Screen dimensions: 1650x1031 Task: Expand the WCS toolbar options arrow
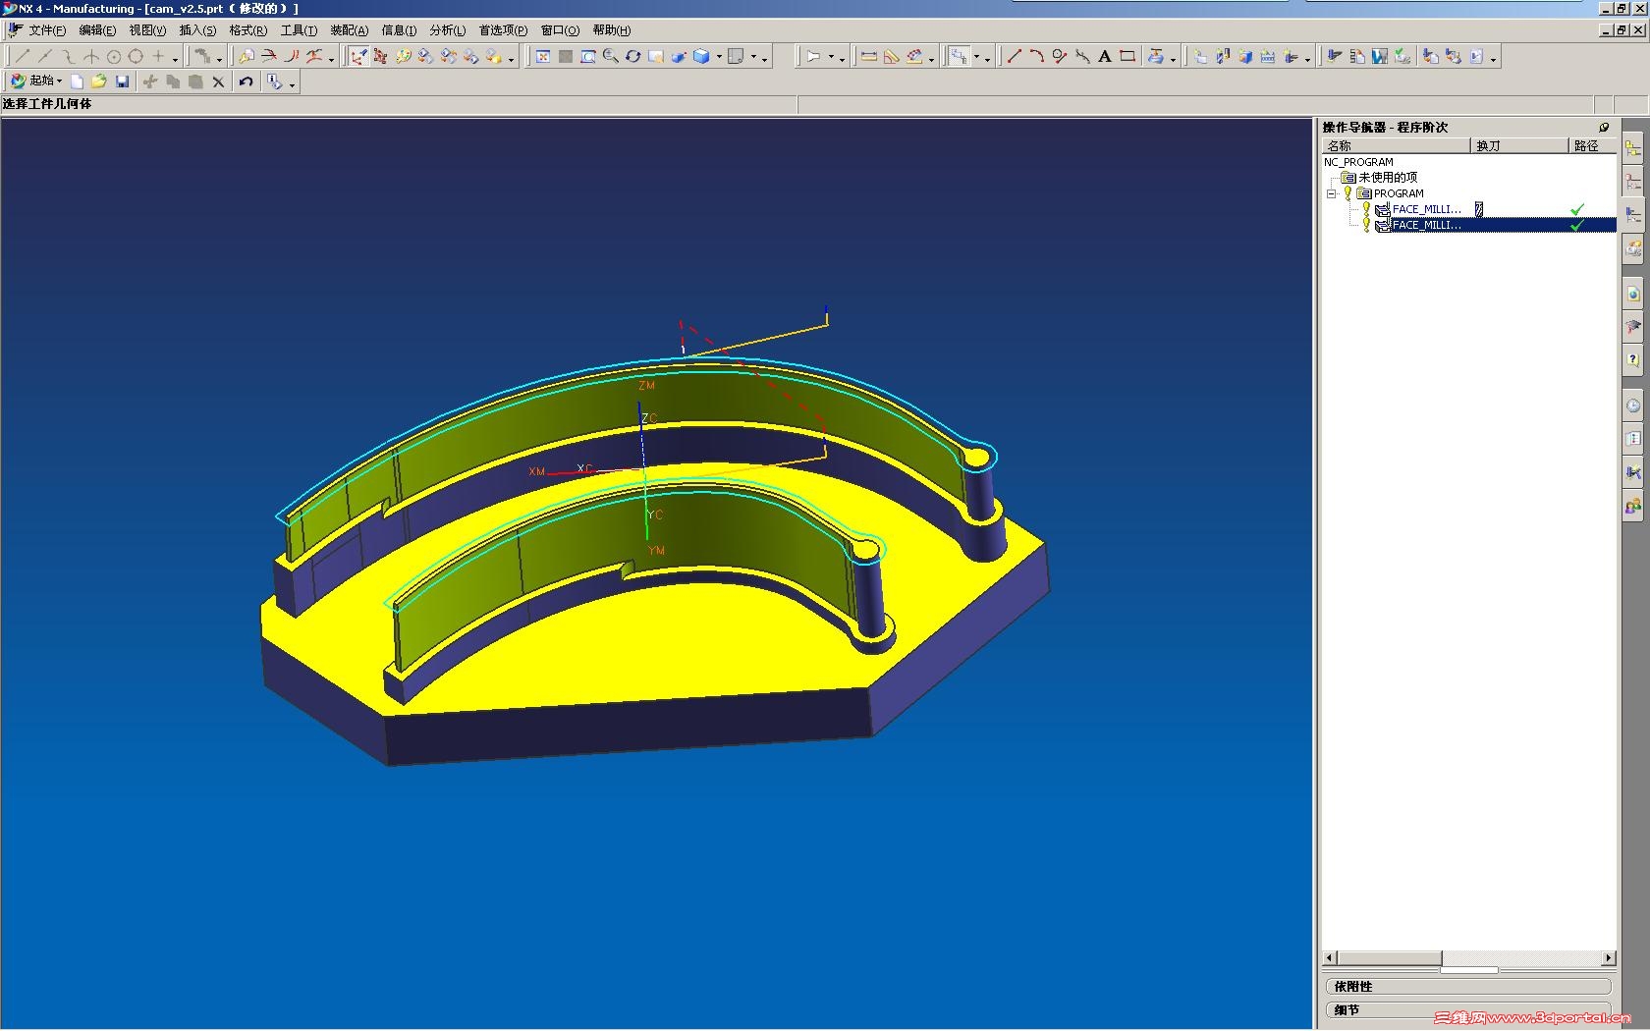pos(511,59)
